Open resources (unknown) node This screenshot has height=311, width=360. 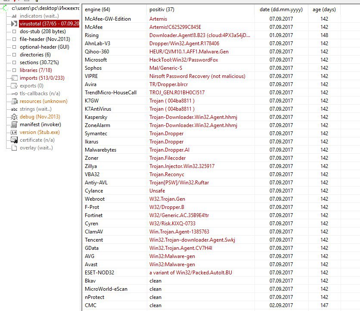click(x=43, y=101)
